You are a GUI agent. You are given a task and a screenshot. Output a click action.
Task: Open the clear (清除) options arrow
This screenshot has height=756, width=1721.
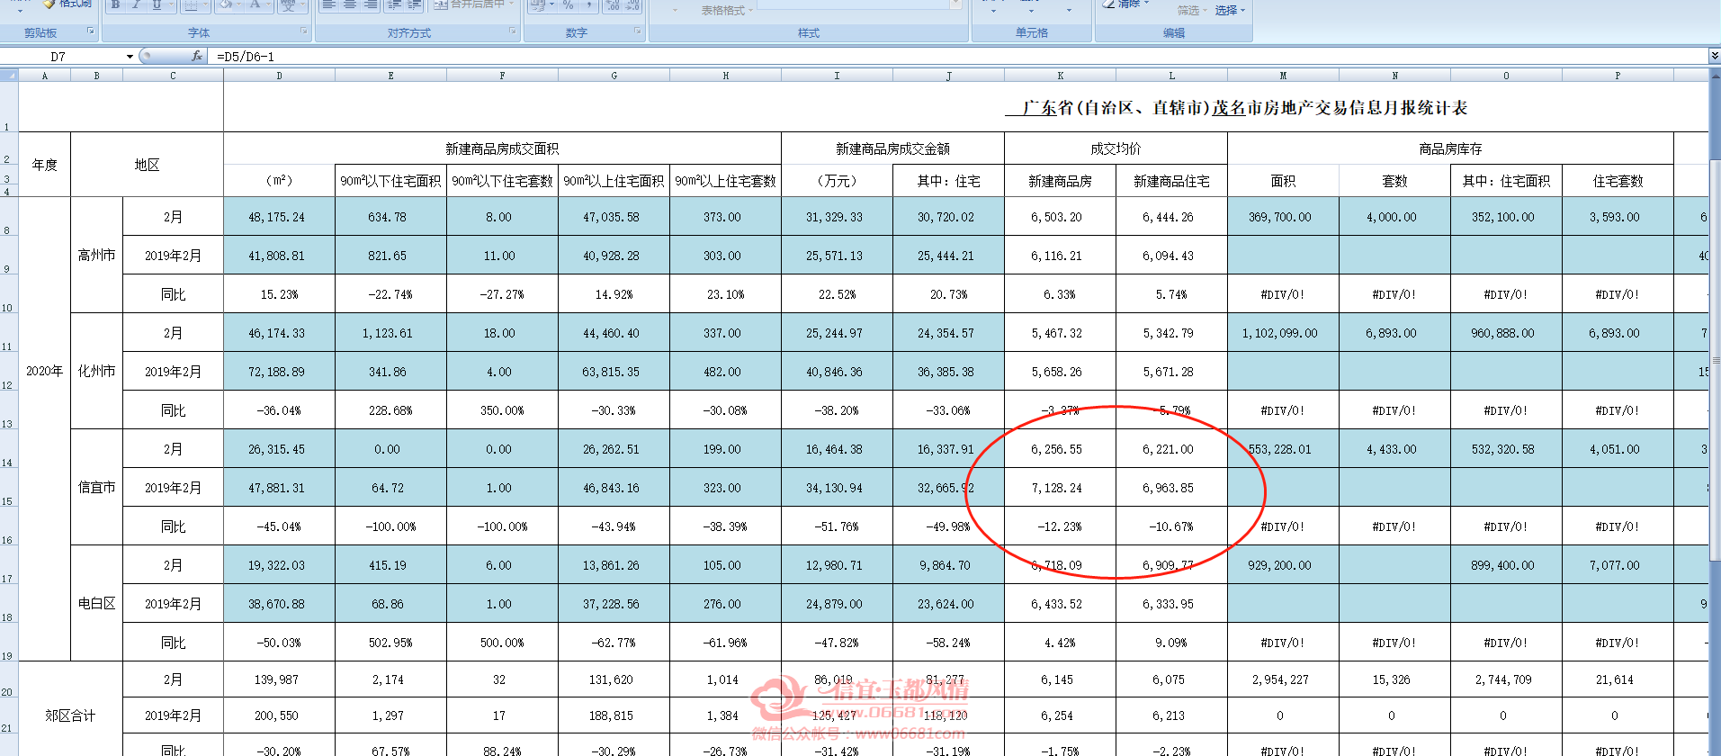point(1145,4)
